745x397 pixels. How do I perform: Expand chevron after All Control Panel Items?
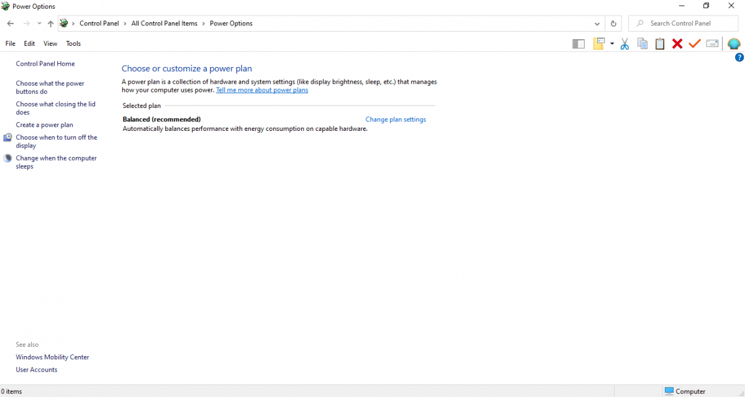tap(204, 24)
